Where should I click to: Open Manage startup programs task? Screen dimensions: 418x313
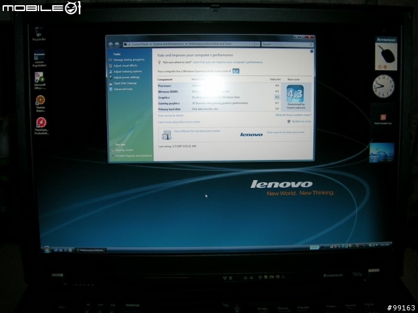pos(129,59)
